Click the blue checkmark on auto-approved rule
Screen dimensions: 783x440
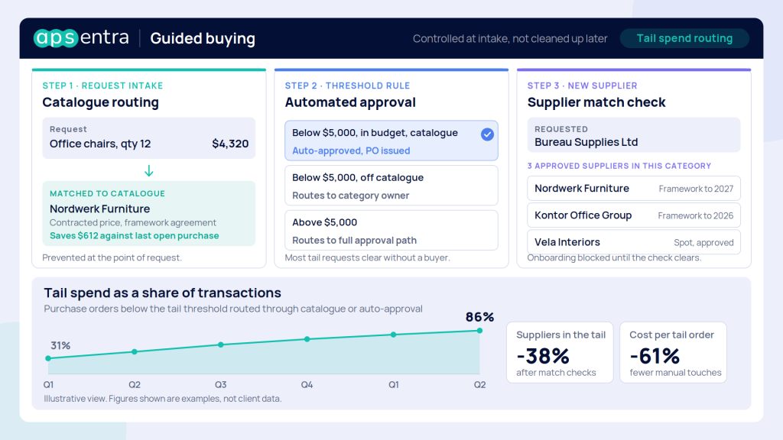click(487, 134)
